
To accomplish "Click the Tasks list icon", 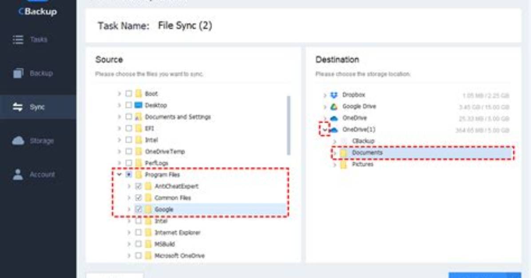I will [x=18, y=39].
